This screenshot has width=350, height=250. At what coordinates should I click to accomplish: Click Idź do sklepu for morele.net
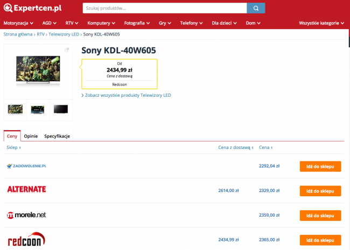coord(320,216)
